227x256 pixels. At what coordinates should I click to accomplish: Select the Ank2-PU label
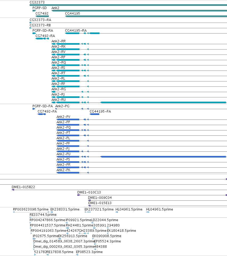63,154
